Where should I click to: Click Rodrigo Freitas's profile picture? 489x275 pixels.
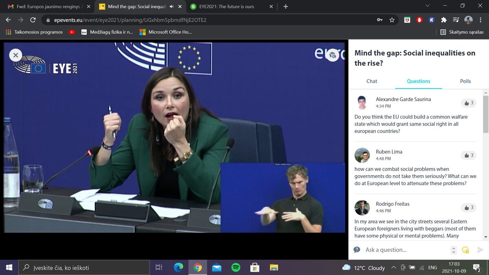click(362, 207)
